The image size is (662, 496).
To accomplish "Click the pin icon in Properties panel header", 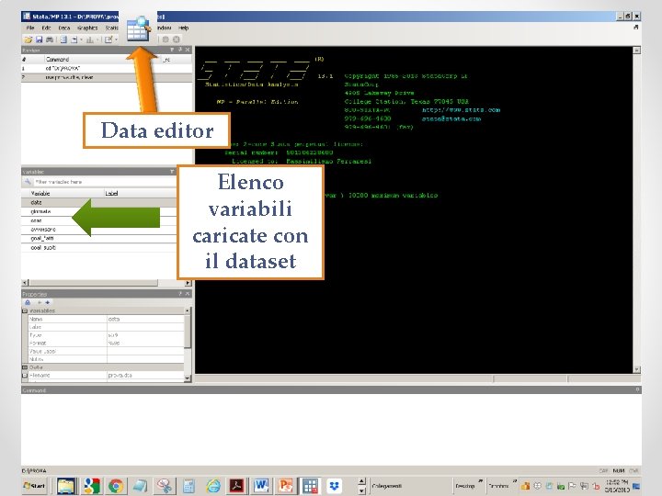I will pyautogui.click(x=180, y=294).
